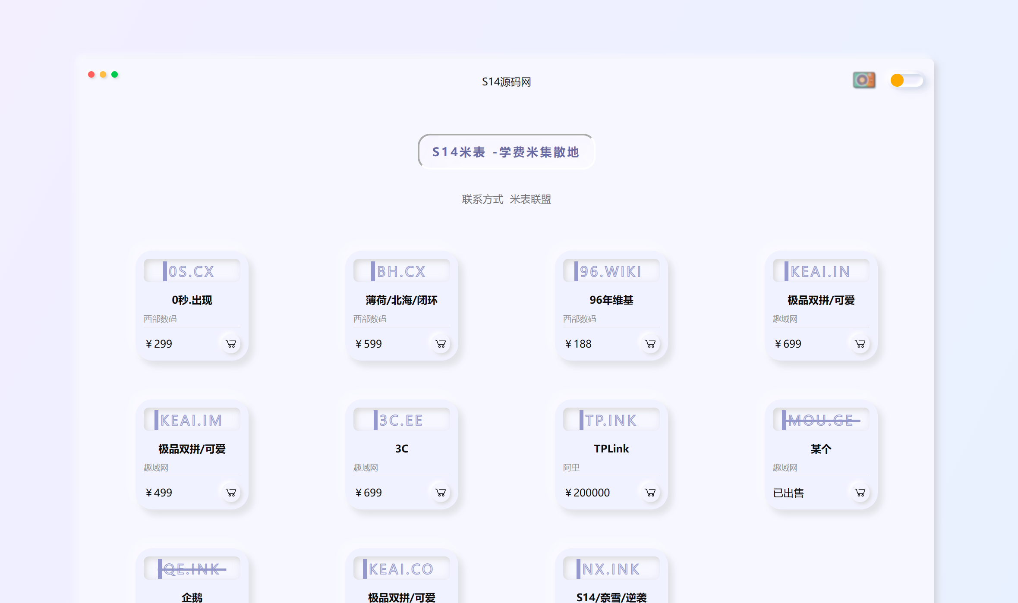Click the cart icon on 96.WIKI listing
This screenshot has width=1018, height=603.
pos(650,343)
